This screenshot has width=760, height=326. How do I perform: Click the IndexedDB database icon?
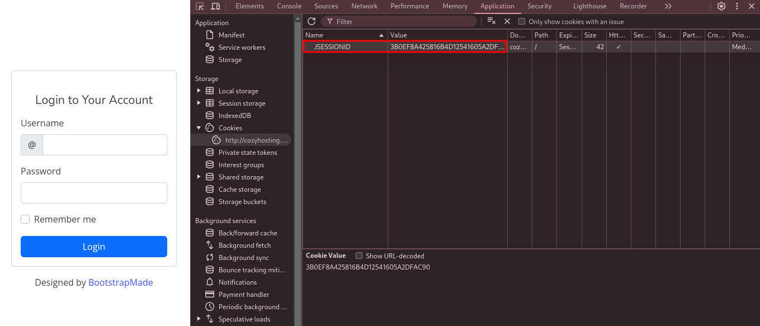click(x=210, y=115)
